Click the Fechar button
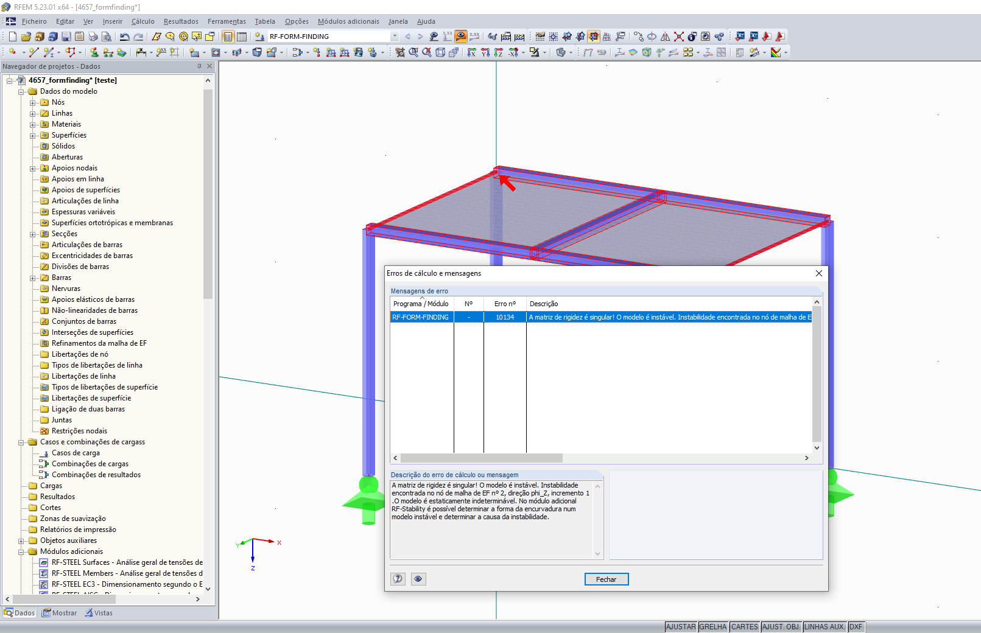The image size is (981, 633). point(607,579)
